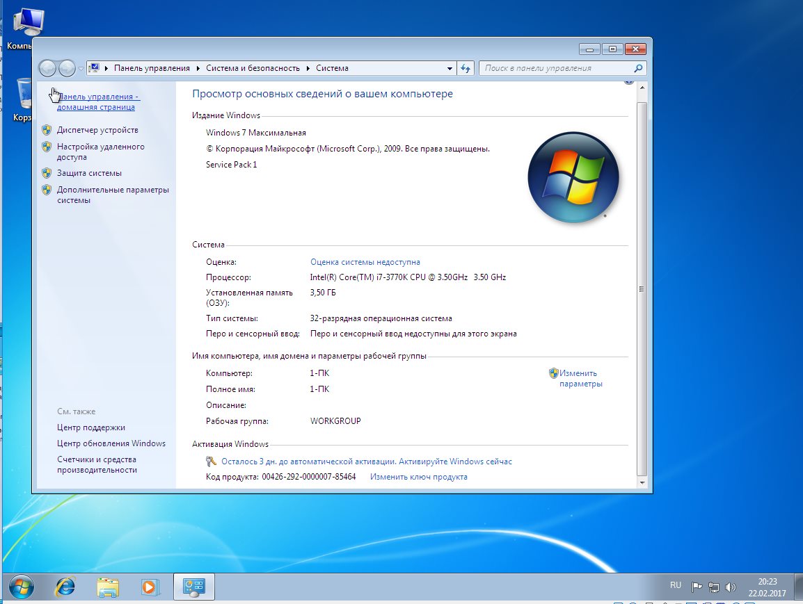
Task: Open the Панель управления breadcrumb
Action: coord(152,68)
